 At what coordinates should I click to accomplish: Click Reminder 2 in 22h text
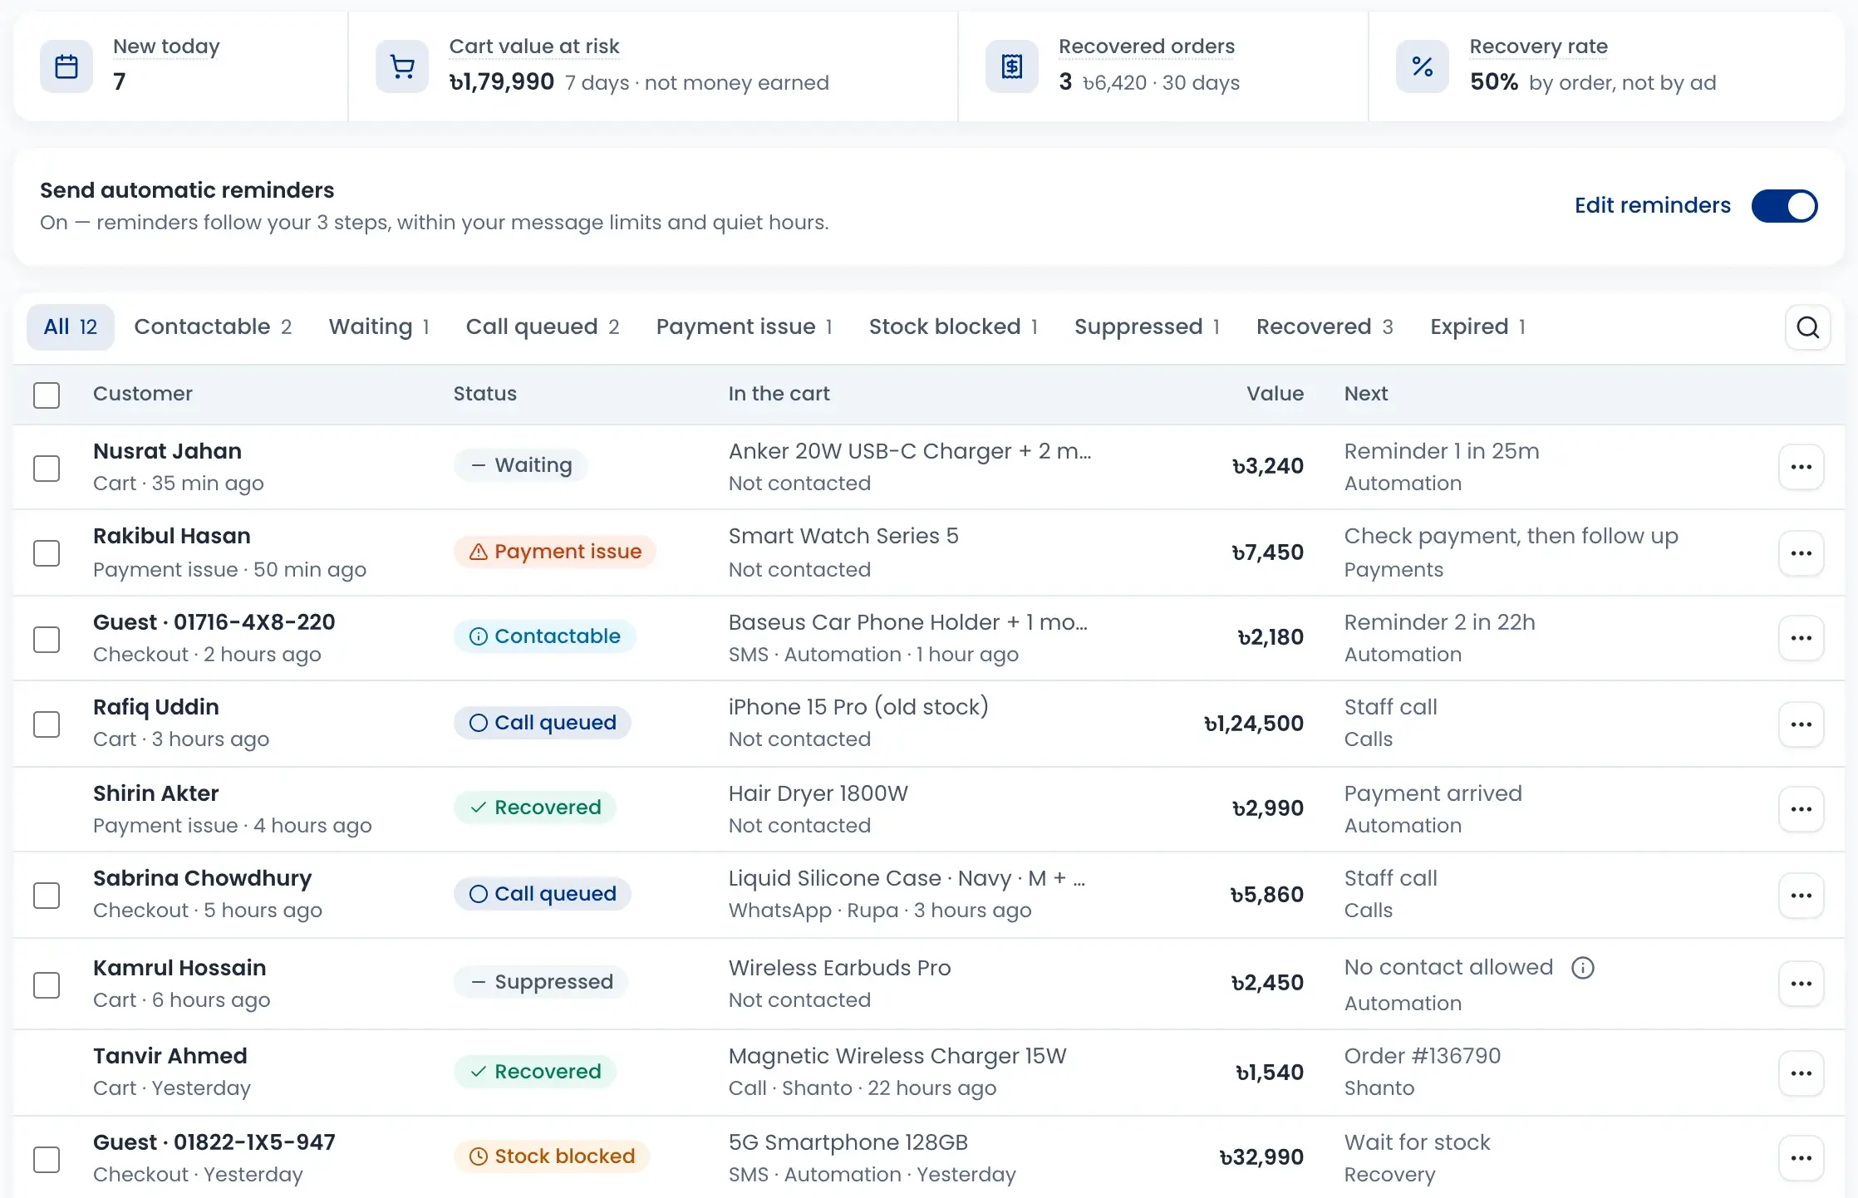1439,622
